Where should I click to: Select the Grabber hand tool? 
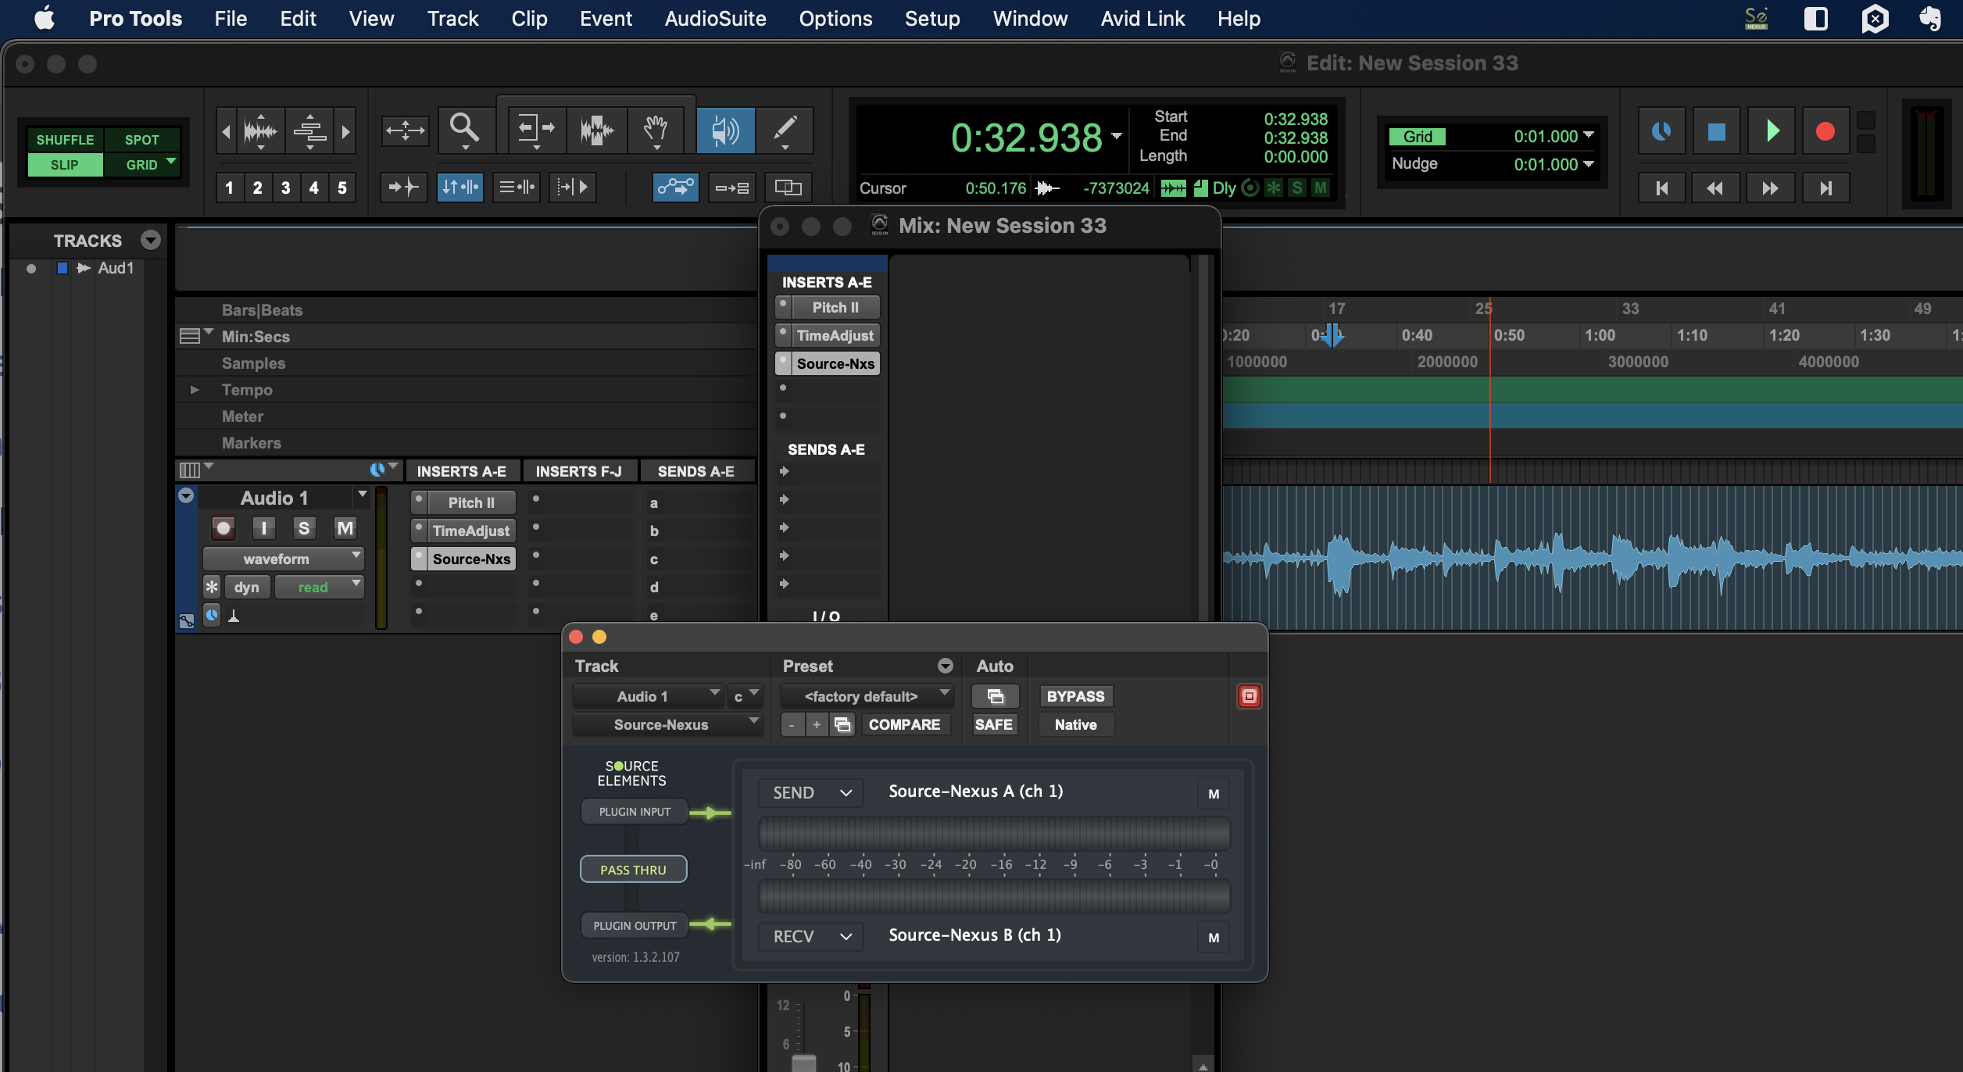[x=656, y=129]
